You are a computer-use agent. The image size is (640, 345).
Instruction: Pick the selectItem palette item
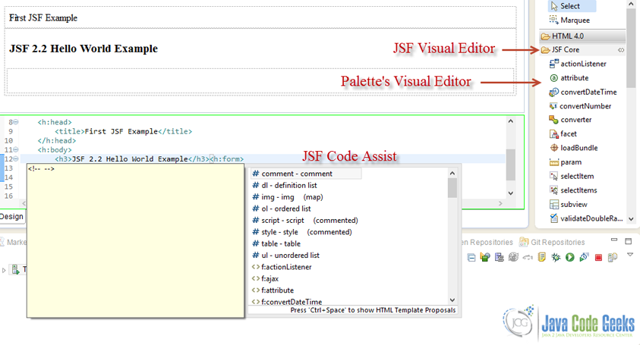point(572,176)
